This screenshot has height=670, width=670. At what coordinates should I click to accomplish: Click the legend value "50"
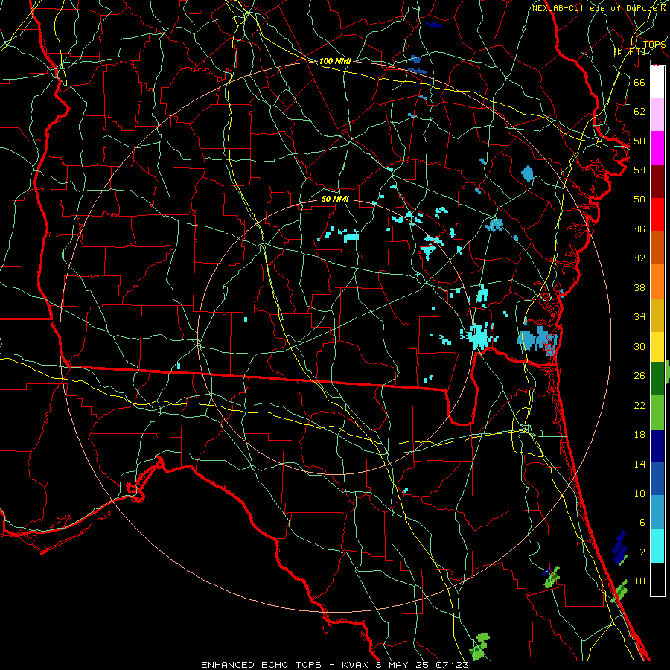[639, 200]
